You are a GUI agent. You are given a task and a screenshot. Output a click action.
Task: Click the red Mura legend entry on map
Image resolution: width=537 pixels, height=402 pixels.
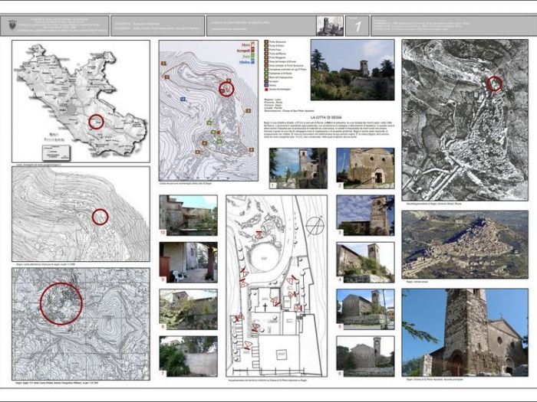point(248,44)
